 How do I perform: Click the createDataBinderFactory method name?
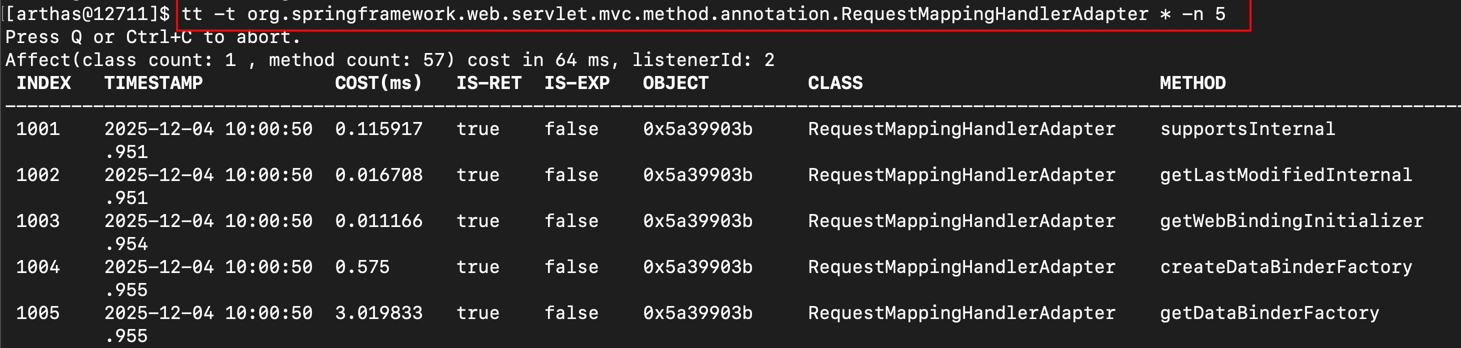(x=1285, y=267)
